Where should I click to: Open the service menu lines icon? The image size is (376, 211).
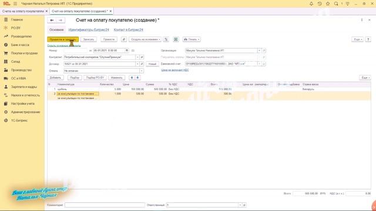tap(347, 4)
